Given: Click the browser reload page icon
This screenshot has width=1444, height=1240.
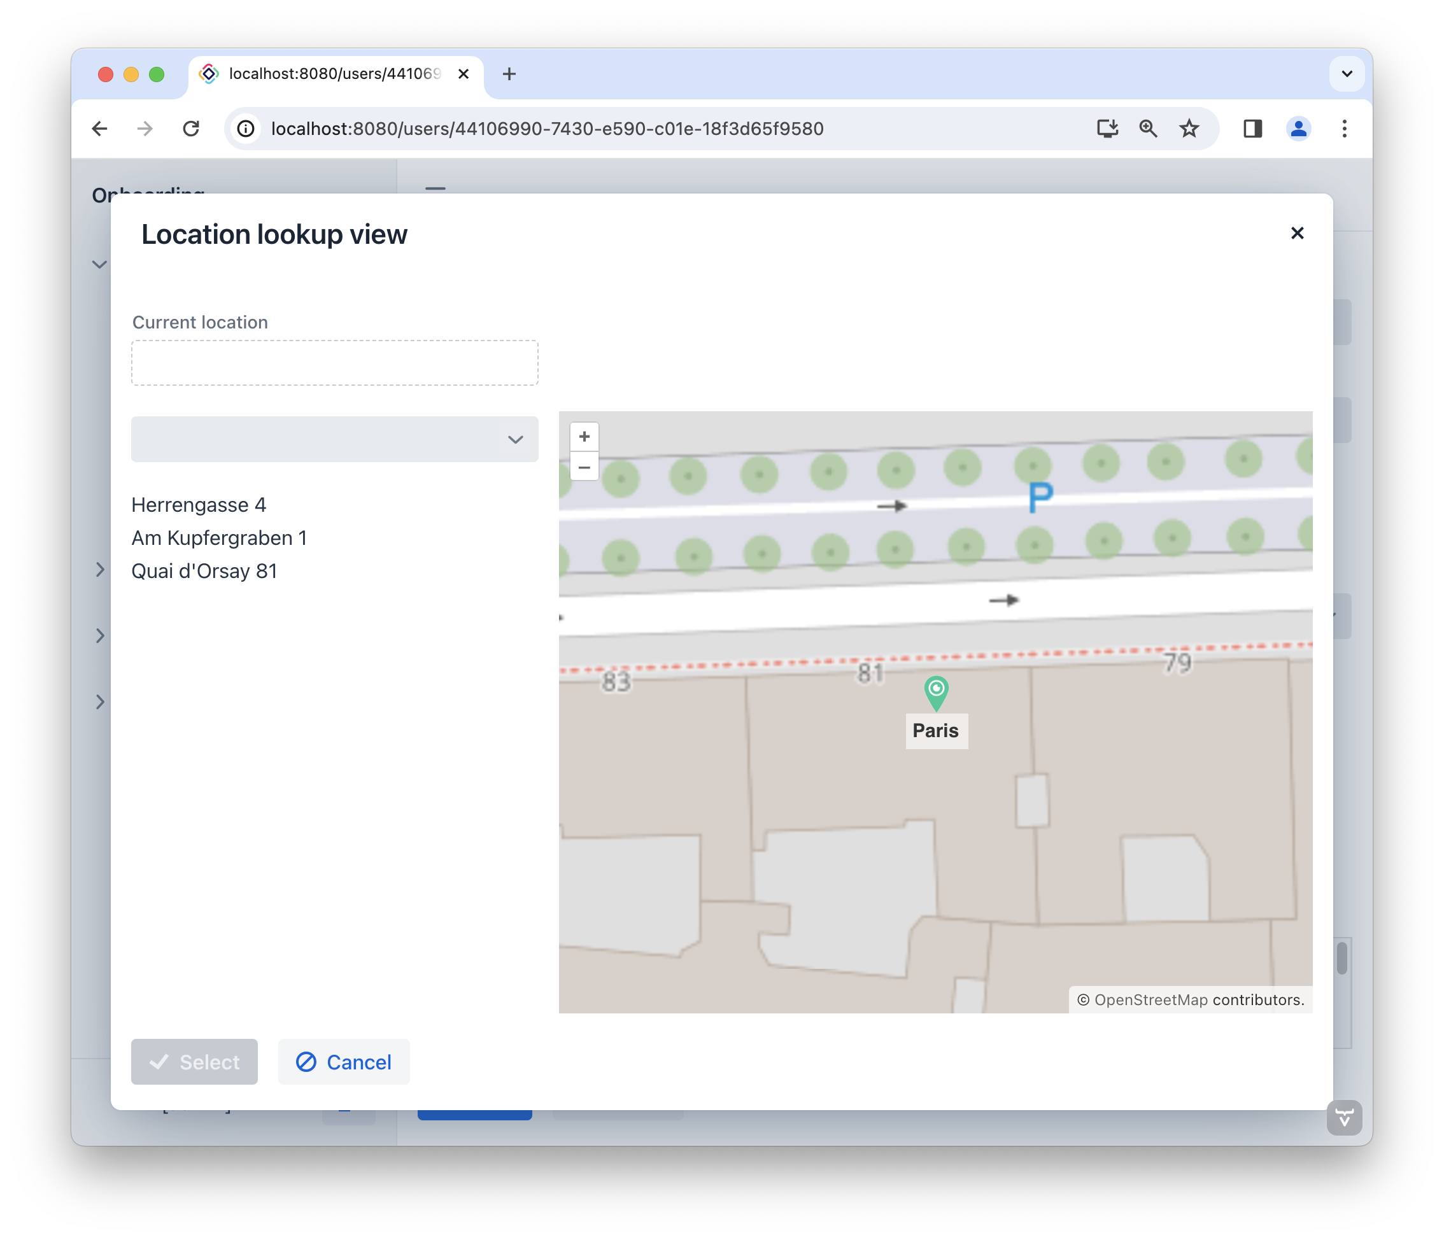Looking at the screenshot, I should point(191,129).
